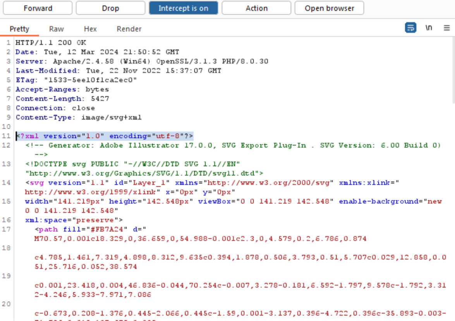Click the highlighted xml version declaration line
Screen dimensions: 455x321
pyautogui.click(x=105, y=136)
